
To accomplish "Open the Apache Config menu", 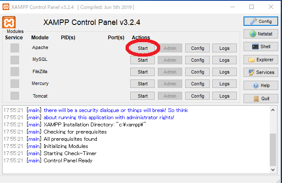I will tap(197, 48).
